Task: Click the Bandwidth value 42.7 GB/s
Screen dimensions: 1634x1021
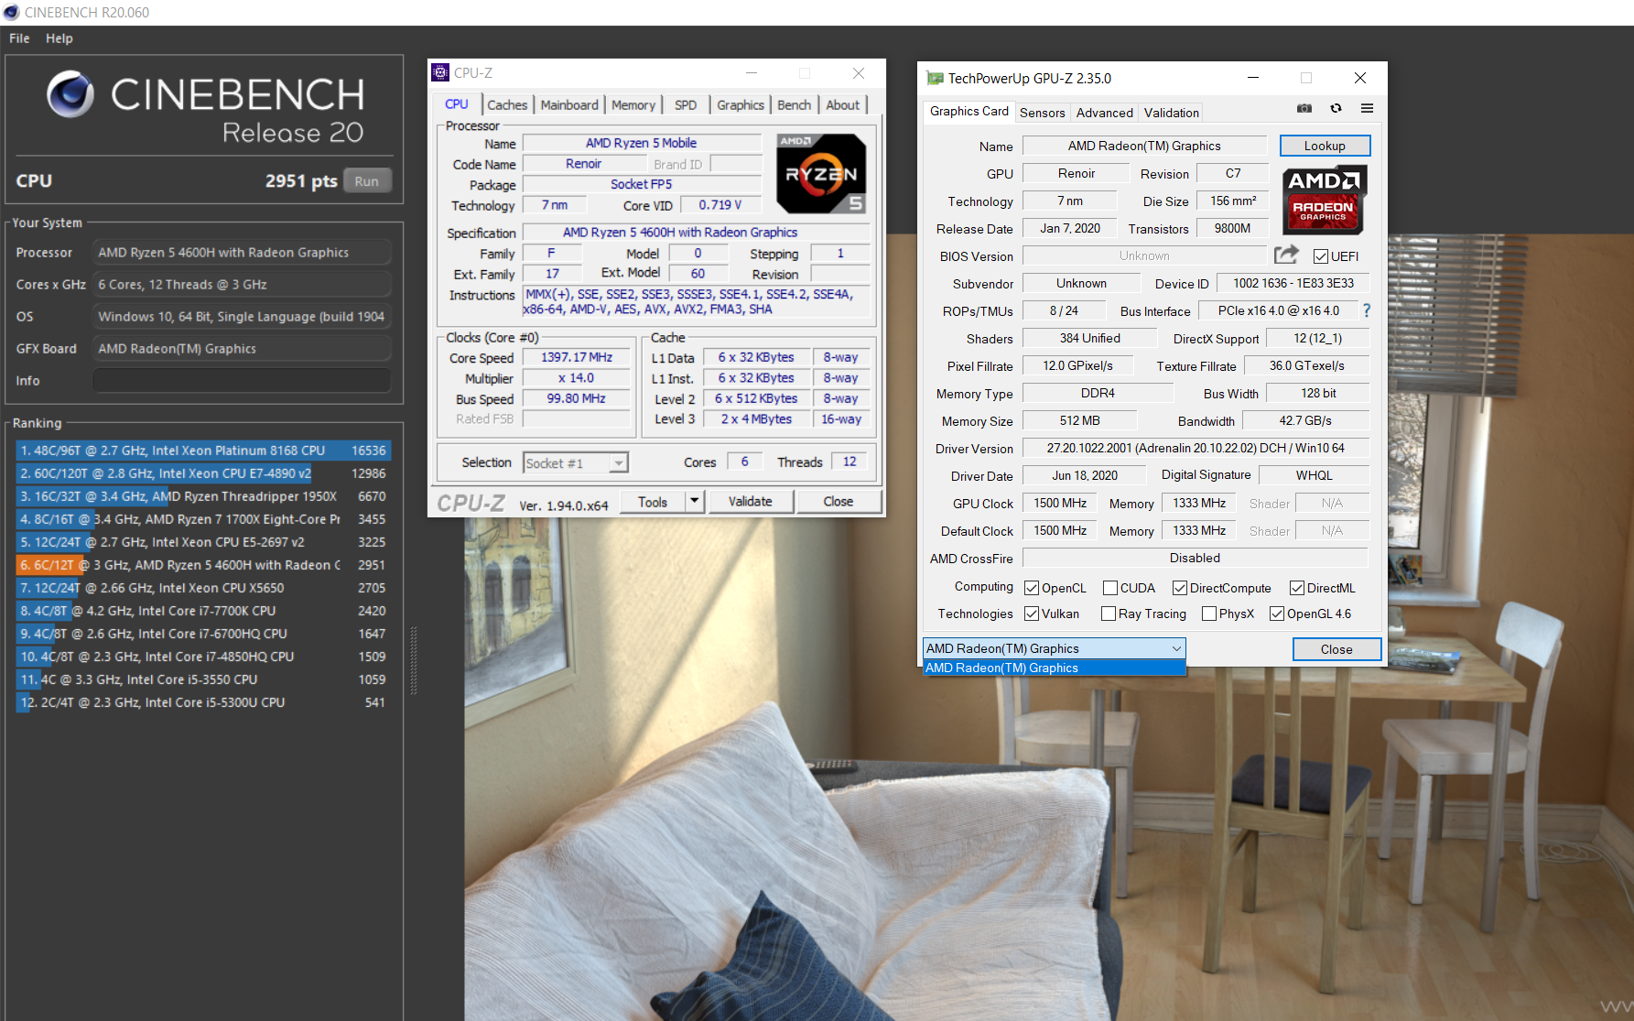Action: (x=1305, y=420)
